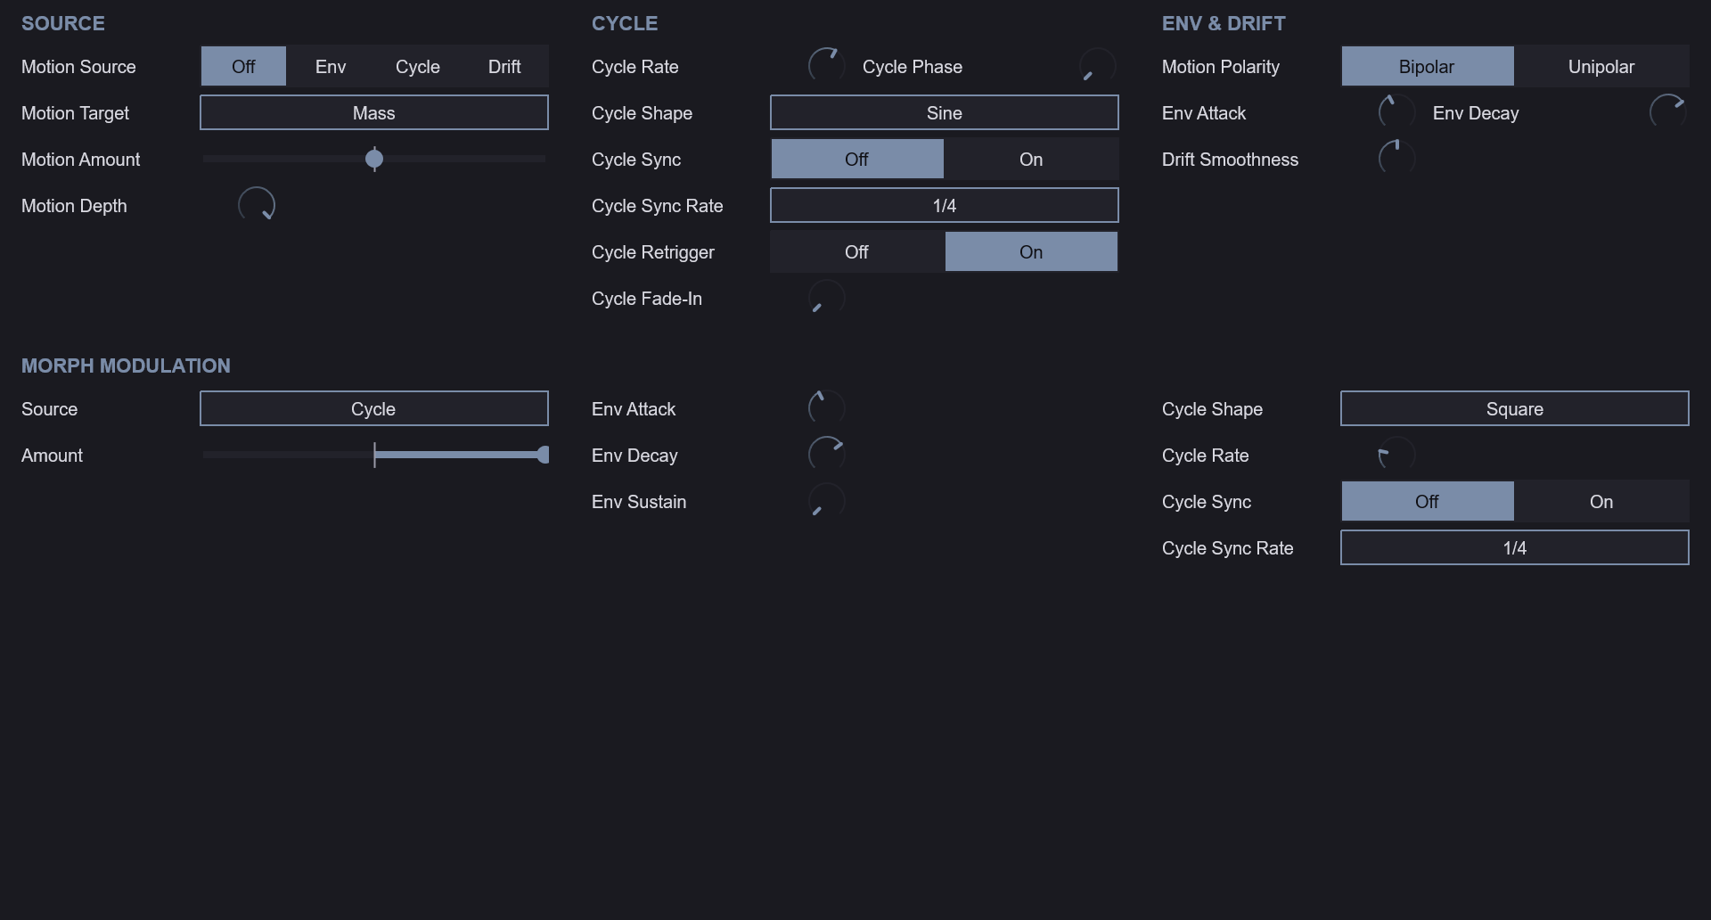1711x920 pixels.
Task: Open the Motion Target dropdown showing Mass
Action: (x=374, y=112)
